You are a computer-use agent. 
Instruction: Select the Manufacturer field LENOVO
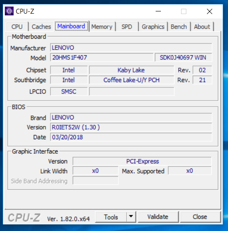pyautogui.click(x=131, y=47)
